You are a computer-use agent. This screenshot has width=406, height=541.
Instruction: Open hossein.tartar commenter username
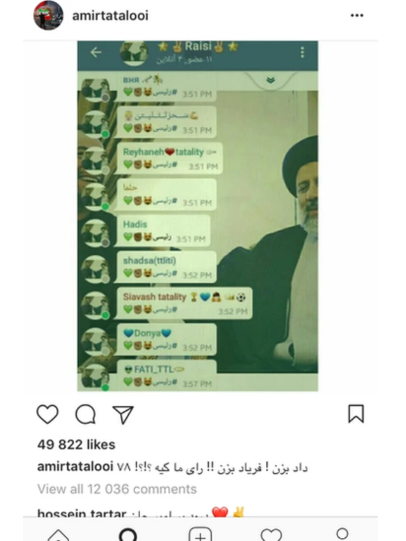(82, 514)
